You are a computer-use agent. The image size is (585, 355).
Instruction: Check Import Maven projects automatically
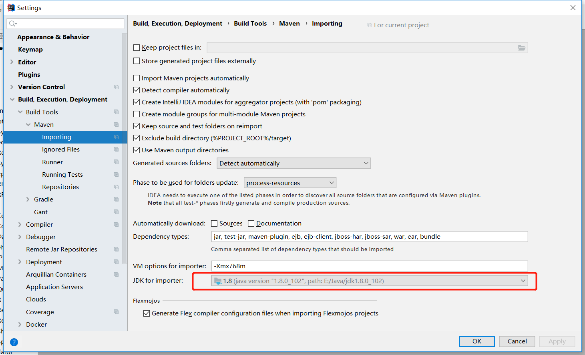click(x=137, y=78)
